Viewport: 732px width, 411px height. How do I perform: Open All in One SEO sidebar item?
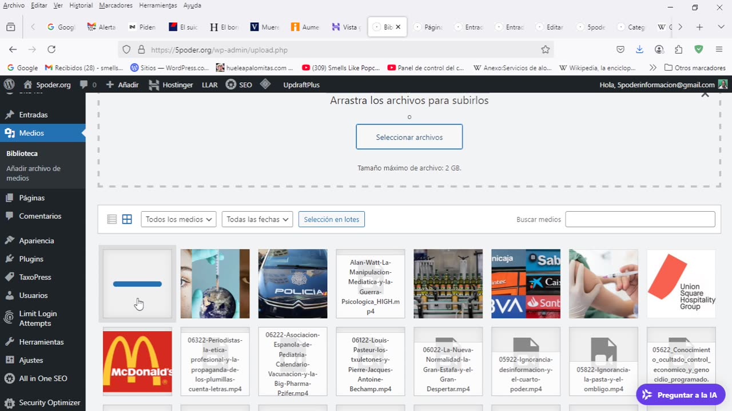click(x=43, y=378)
